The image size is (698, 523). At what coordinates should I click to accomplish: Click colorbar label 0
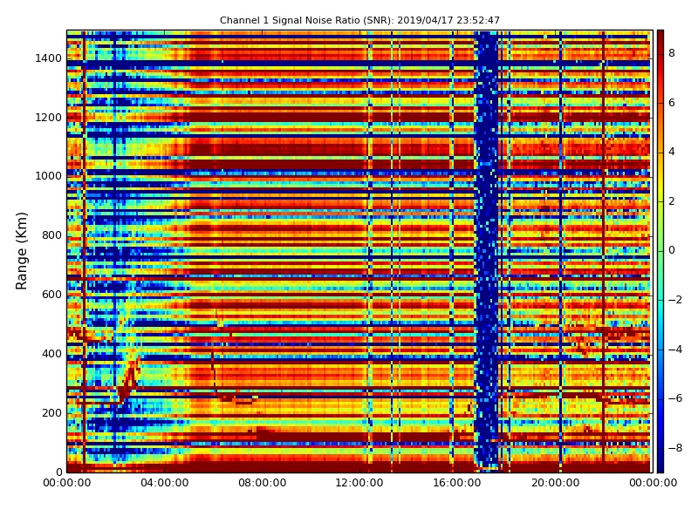[x=672, y=250]
